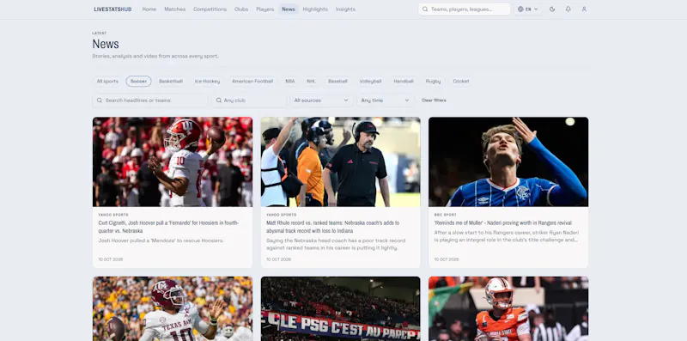Image resolution: width=687 pixels, height=341 pixels.
Task: Click 'Josh Hoover pulled a Mendoza' summary text
Action: click(161, 241)
